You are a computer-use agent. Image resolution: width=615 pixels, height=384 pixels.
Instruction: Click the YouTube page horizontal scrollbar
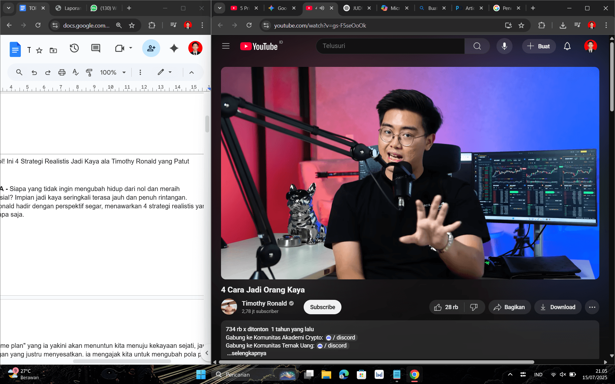[x=376, y=362]
